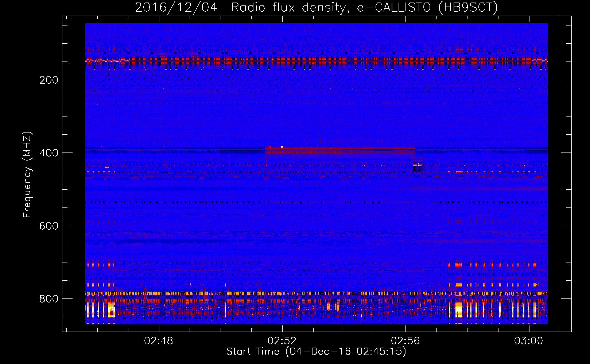Click the 'Start Time (04-Dec-16 02:45:15)' axis label
The height and width of the screenshot is (364, 590).
click(x=316, y=352)
